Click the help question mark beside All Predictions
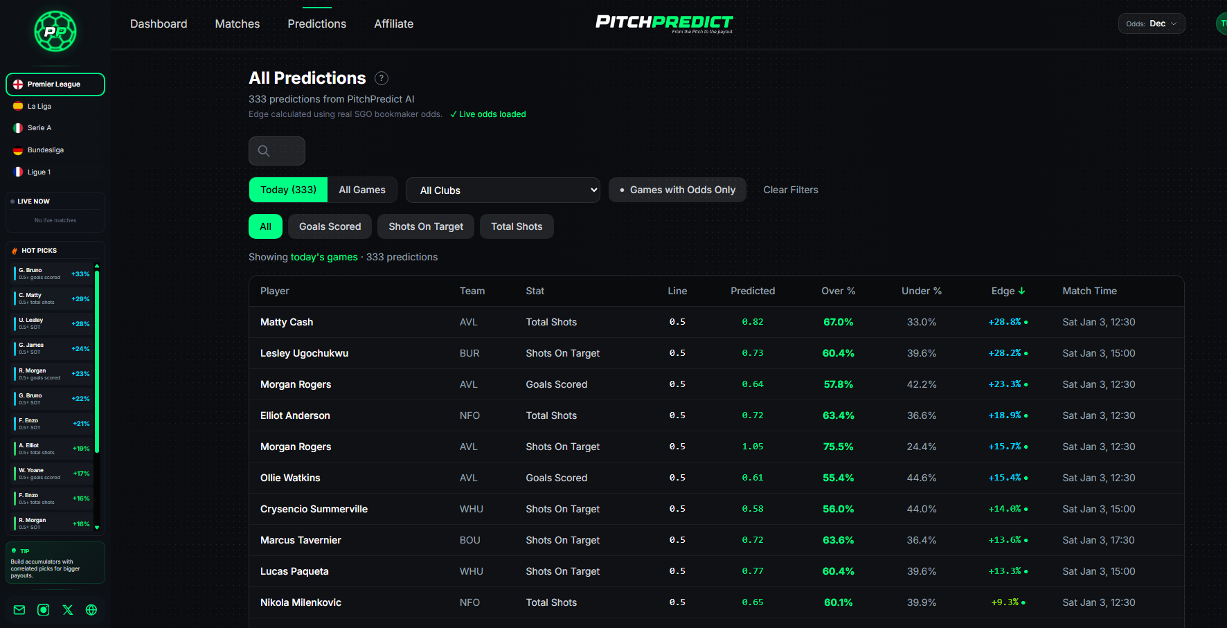The image size is (1227, 628). click(x=382, y=78)
